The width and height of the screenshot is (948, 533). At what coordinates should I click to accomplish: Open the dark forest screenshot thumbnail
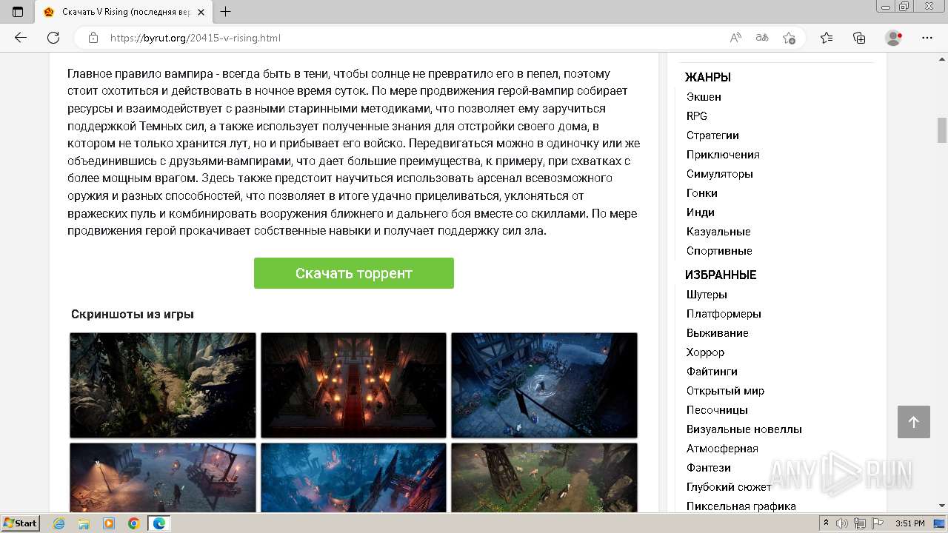point(163,385)
